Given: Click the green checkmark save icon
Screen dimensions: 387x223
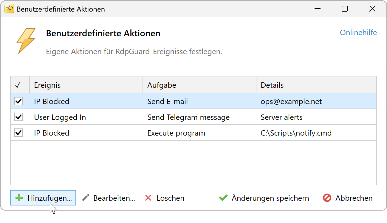Looking at the screenshot, I should click(223, 198).
